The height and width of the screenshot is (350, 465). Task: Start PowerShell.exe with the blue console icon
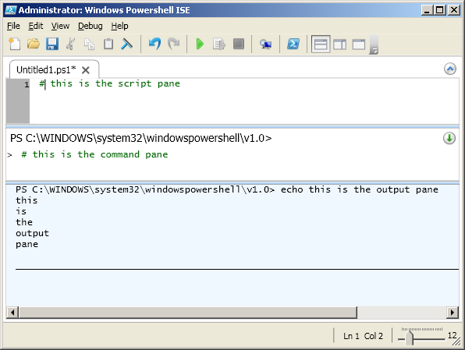pyautogui.click(x=293, y=44)
